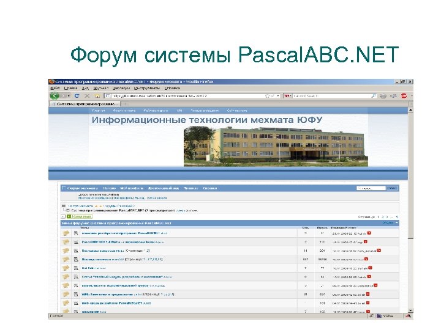Open topic Web-среда разработки PascalABC.NET

[x=112, y=303]
